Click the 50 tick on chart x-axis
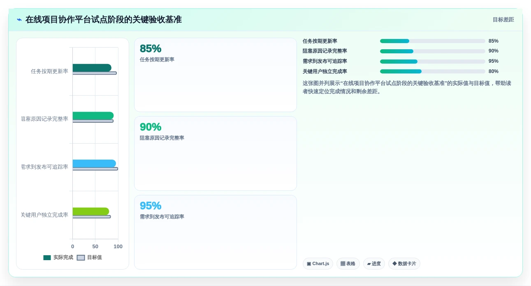 click(x=95, y=247)
